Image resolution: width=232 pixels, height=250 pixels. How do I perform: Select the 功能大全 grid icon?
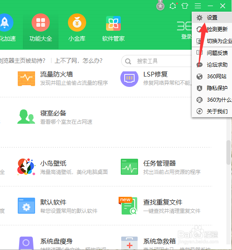pos(41,22)
